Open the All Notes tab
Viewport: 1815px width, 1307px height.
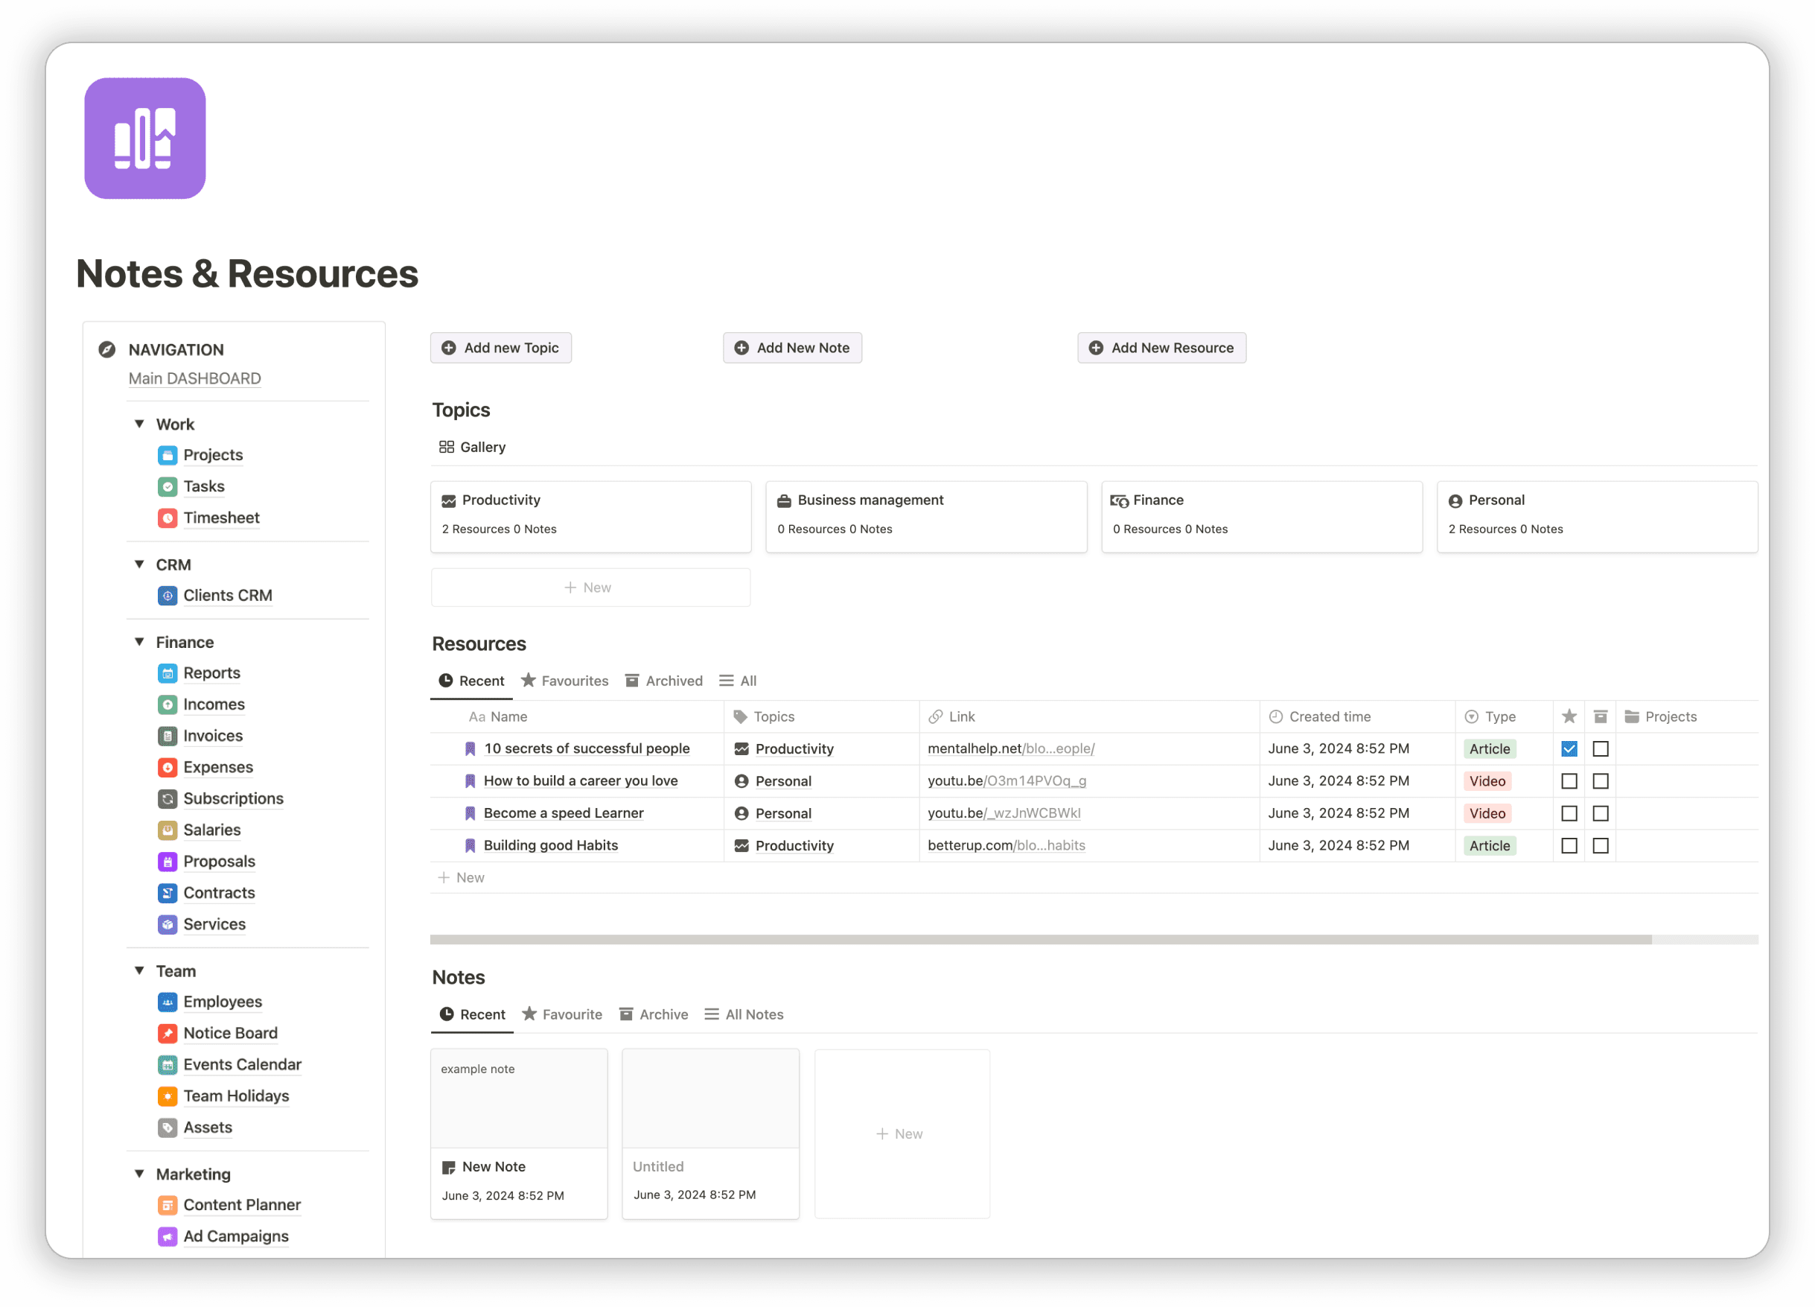point(744,1014)
